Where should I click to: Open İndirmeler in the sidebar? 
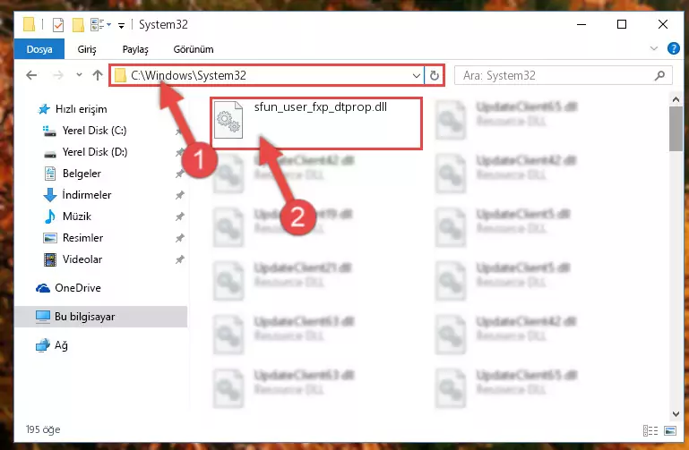(77, 195)
